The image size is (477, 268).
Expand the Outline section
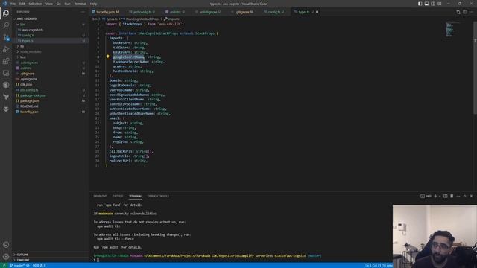(22, 255)
